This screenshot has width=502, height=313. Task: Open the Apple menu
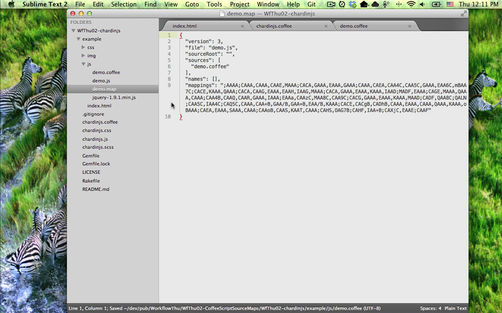click(x=11, y=4)
